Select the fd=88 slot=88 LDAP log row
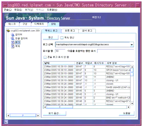The width and height of the screenshot is (142, 126). coord(87,88)
